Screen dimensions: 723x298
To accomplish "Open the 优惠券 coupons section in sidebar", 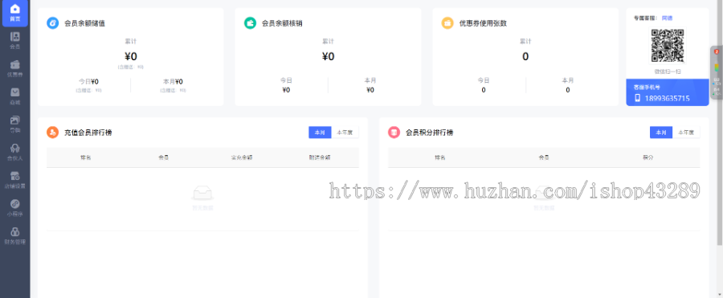I will (15, 69).
